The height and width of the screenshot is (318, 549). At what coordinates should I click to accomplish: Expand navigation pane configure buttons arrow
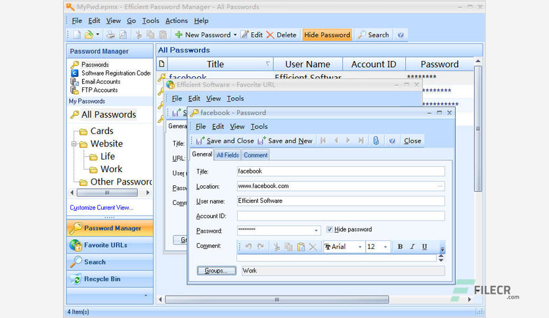coord(146,296)
